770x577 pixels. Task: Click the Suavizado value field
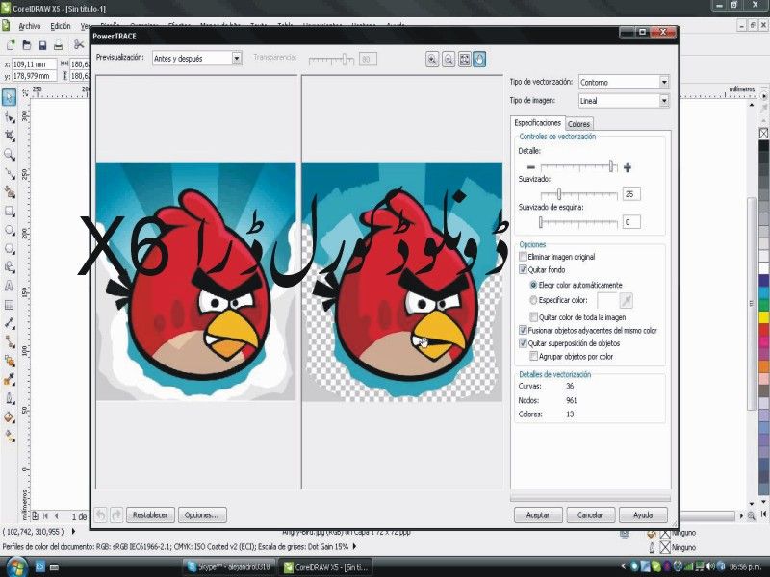[x=631, y=194]
